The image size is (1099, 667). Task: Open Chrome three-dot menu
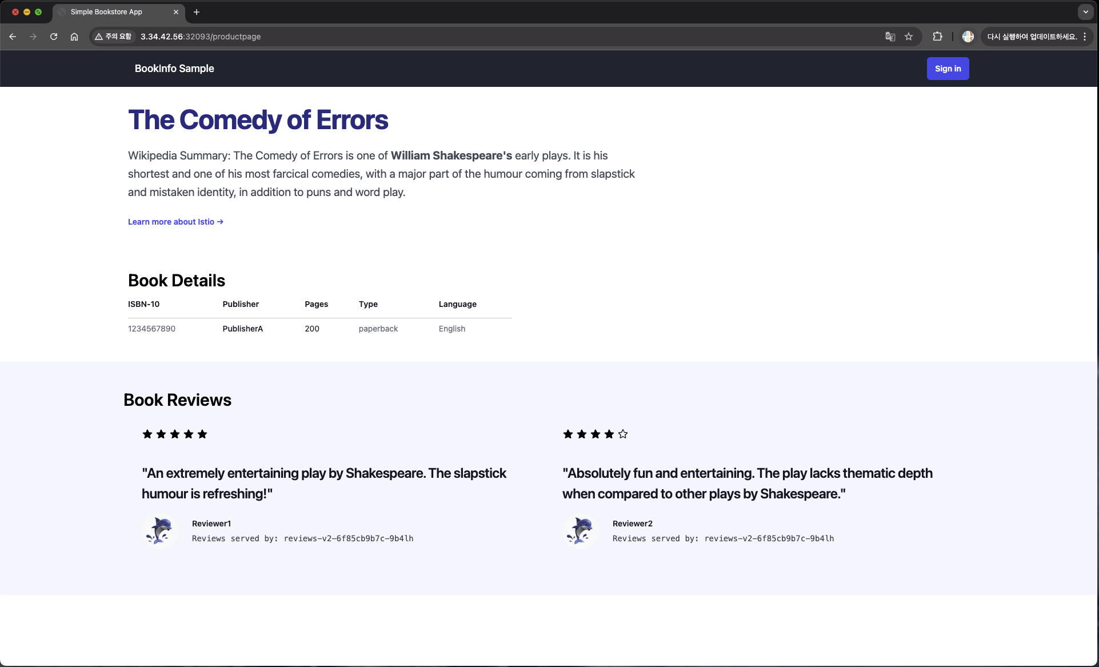1085,37
